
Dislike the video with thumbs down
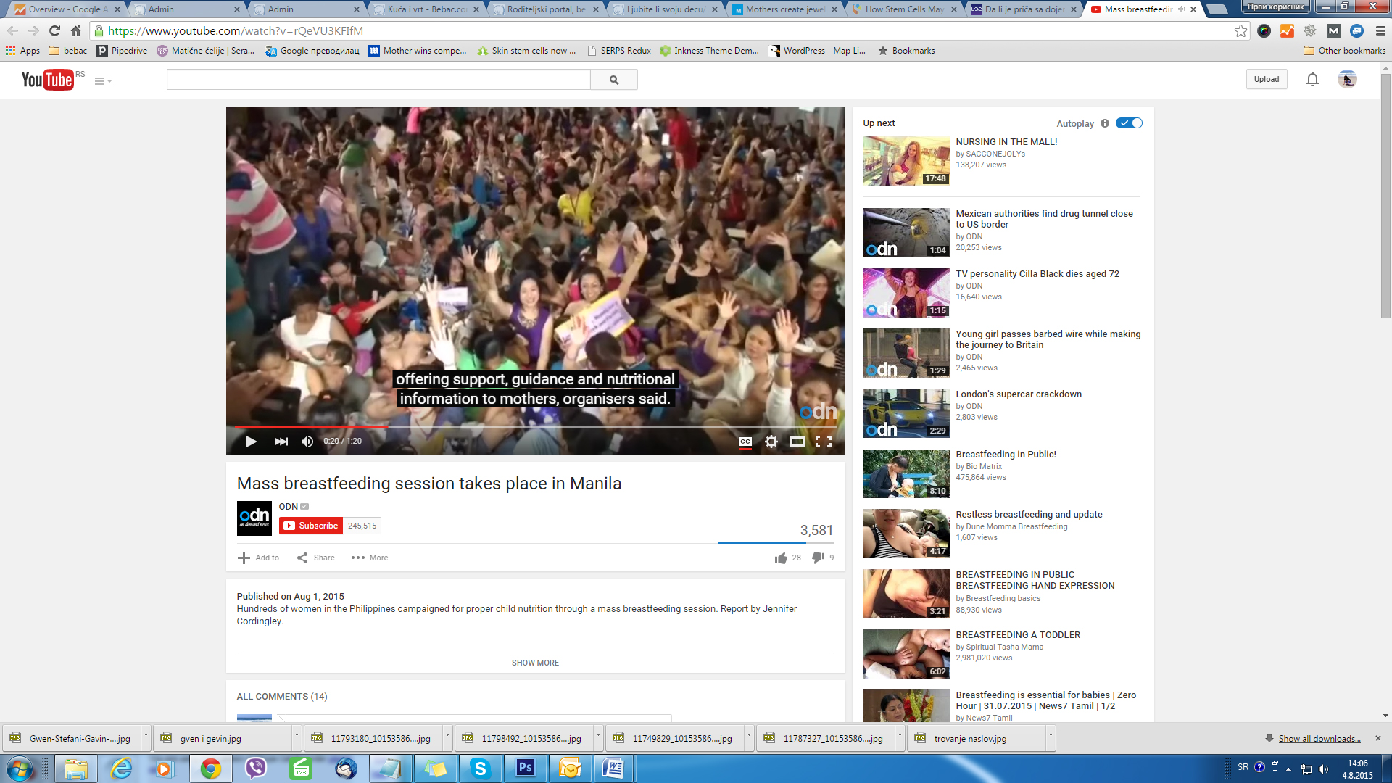click(818, 558)
